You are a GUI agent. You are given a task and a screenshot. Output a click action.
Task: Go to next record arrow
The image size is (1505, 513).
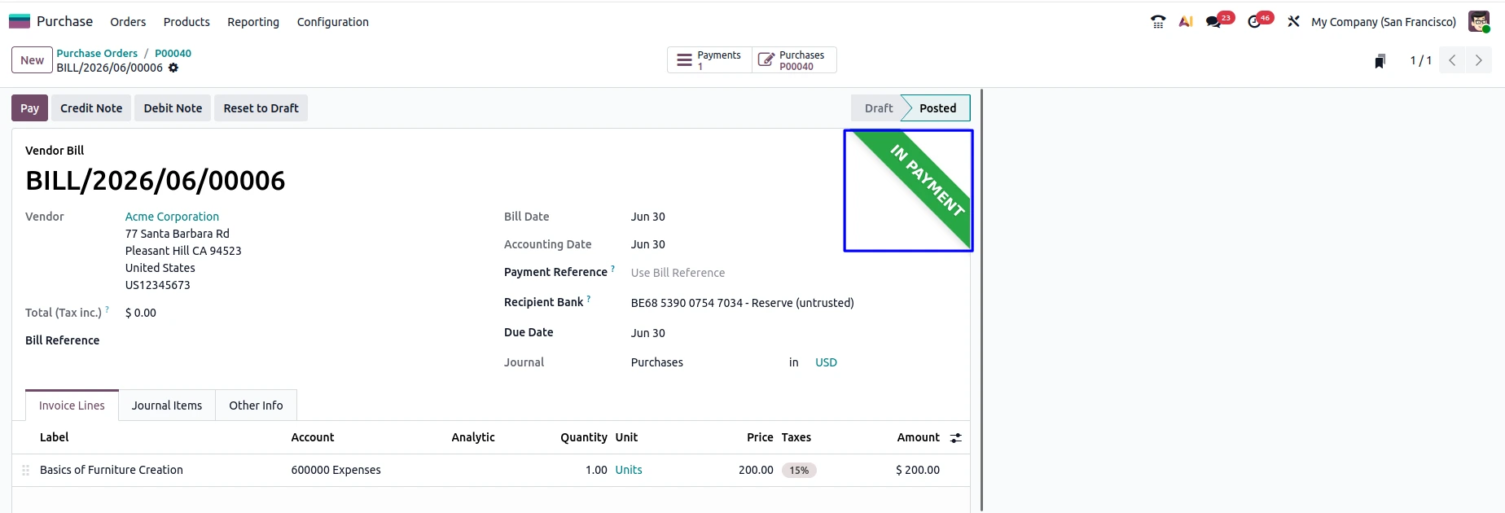point(1479,60)
